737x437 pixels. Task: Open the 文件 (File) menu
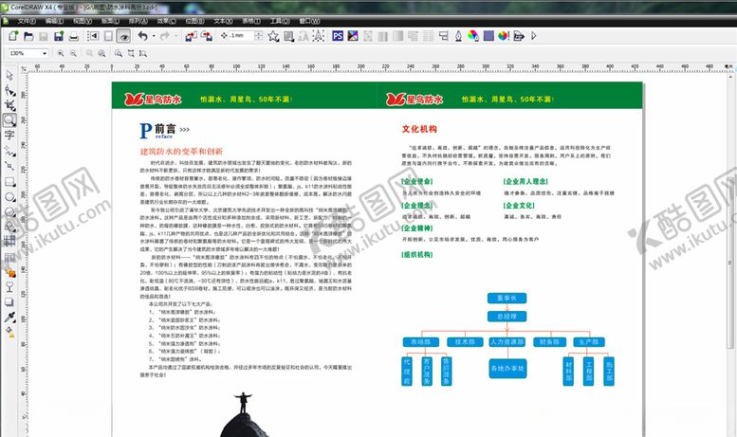(27, 20)
